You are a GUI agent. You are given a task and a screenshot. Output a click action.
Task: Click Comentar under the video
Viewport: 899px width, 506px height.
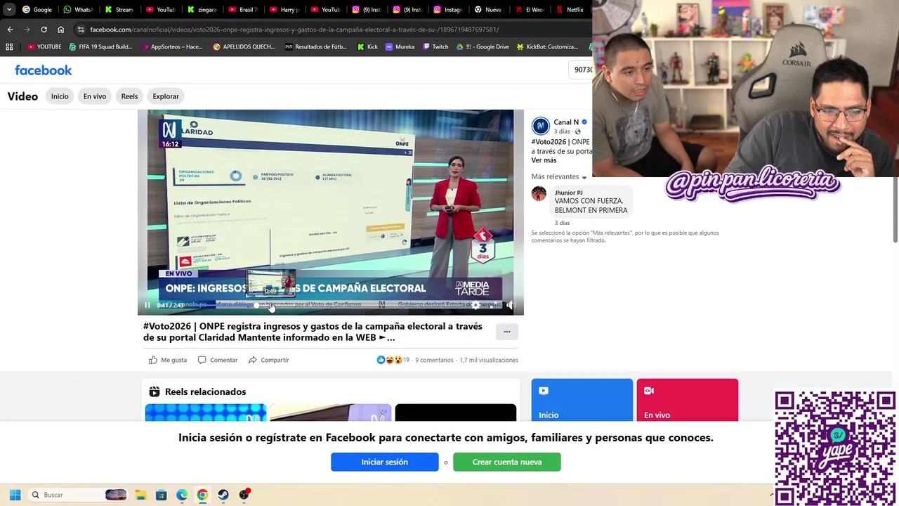[218, 360]
